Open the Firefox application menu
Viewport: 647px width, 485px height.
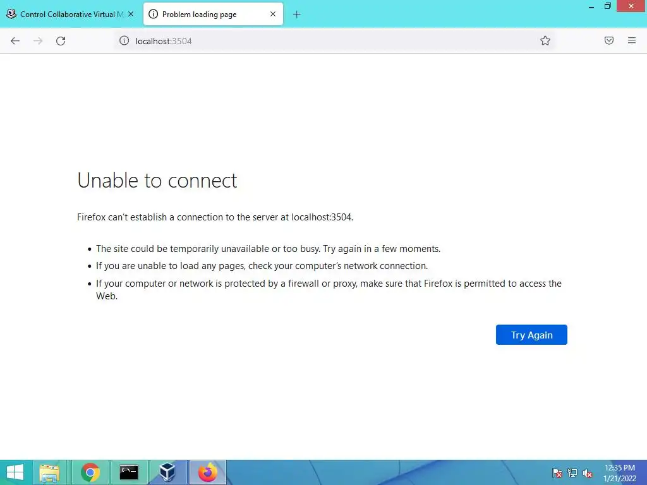[x=632, y=40]
